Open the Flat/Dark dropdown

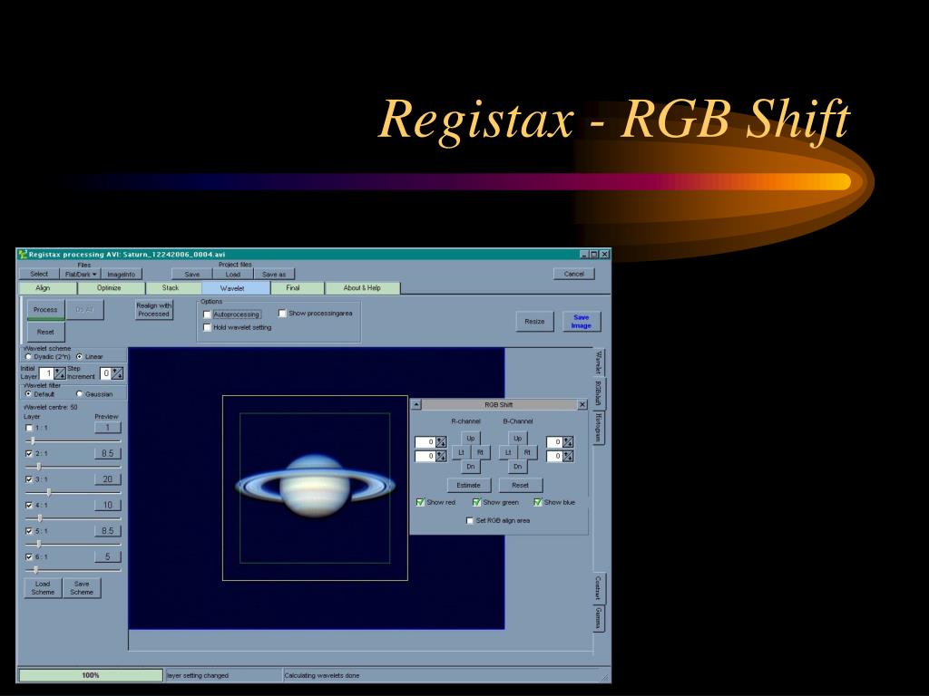tap(81, 274)
